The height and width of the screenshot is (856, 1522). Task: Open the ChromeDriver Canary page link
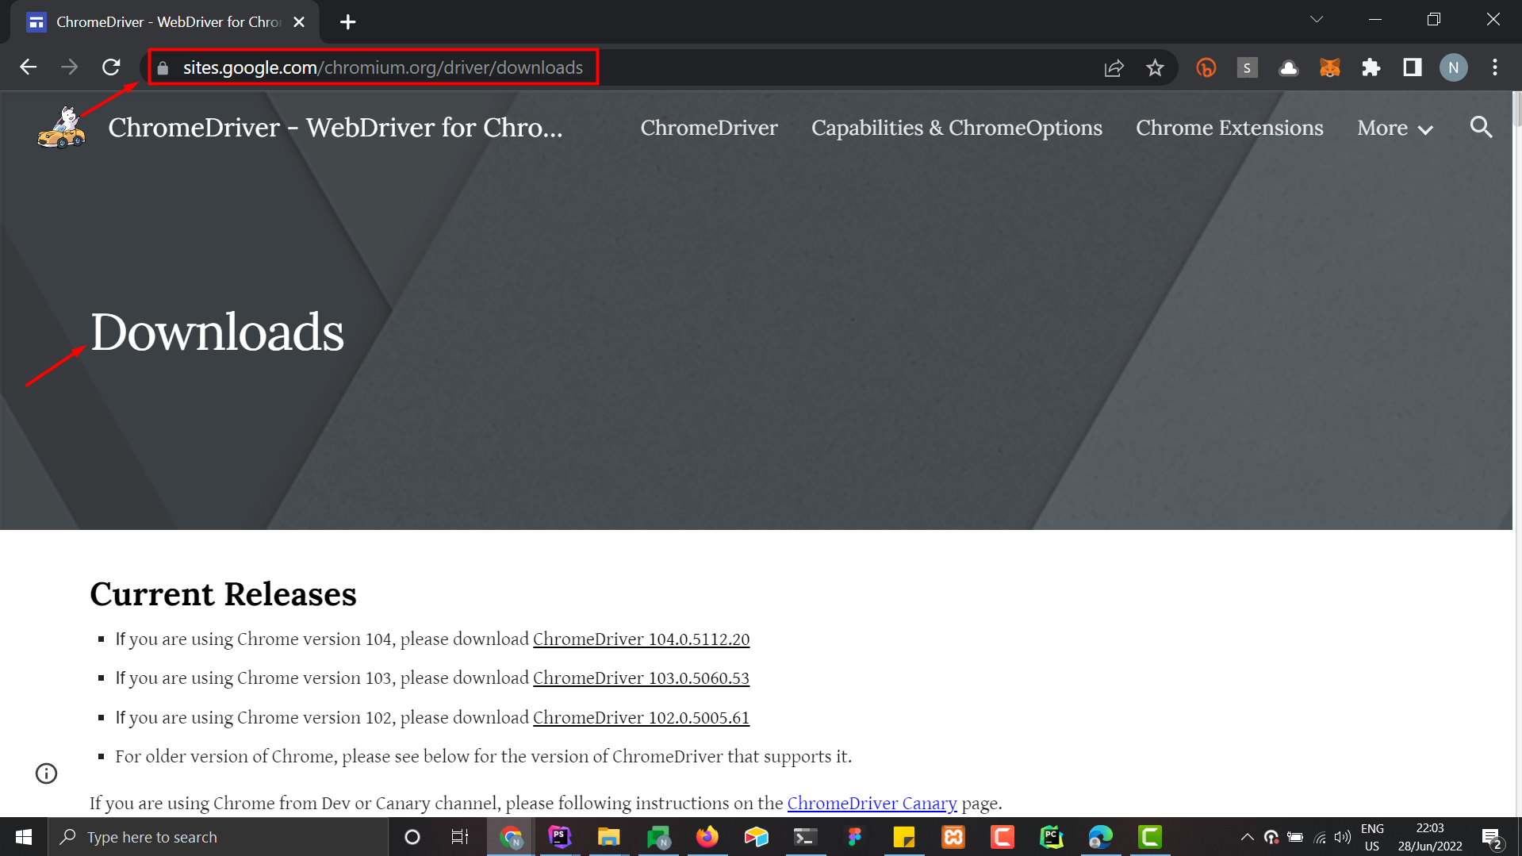(872, 804)
